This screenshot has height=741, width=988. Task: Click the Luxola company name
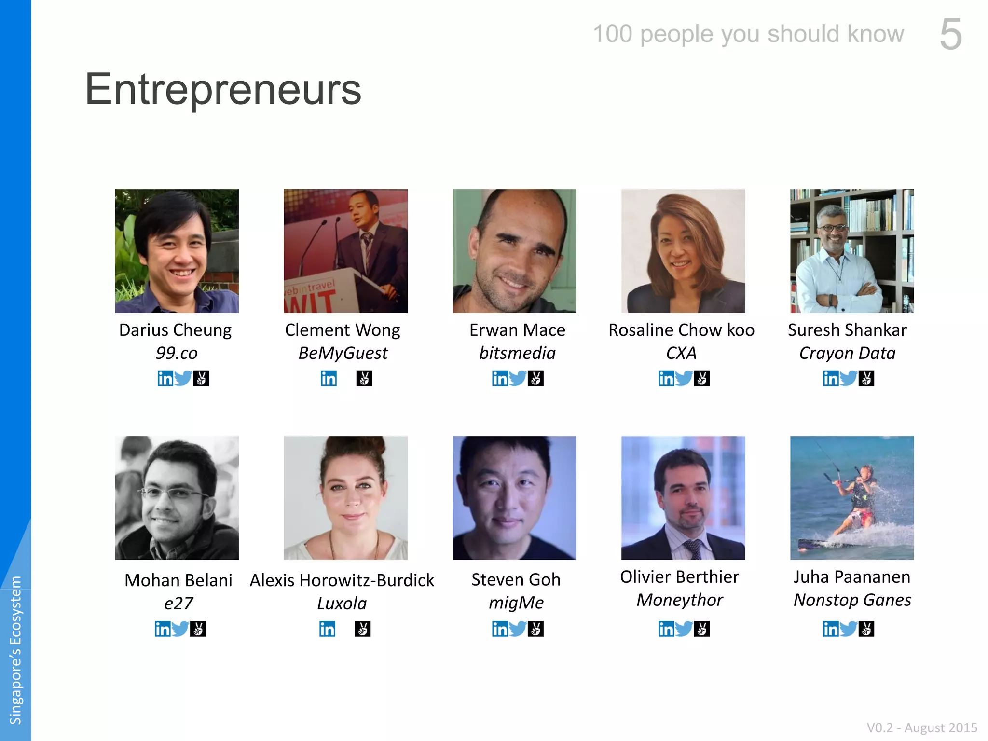pyautogui.click(x=342, y=604)
